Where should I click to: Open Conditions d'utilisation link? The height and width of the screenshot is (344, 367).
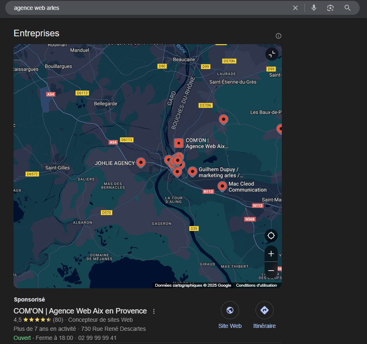256,285
